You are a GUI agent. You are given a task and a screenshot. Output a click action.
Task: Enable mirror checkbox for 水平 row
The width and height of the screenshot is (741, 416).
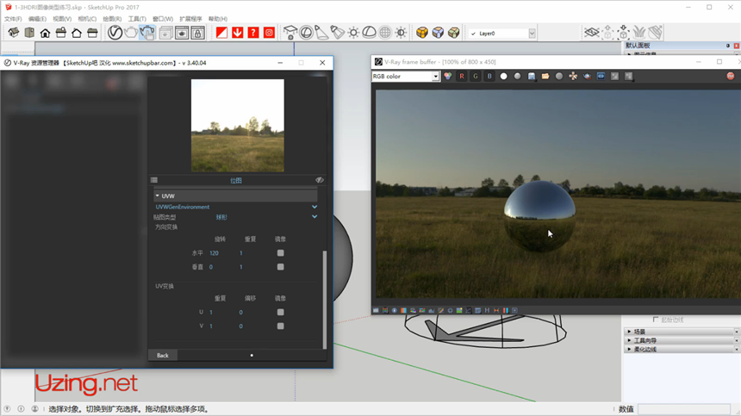pos(280,253)
